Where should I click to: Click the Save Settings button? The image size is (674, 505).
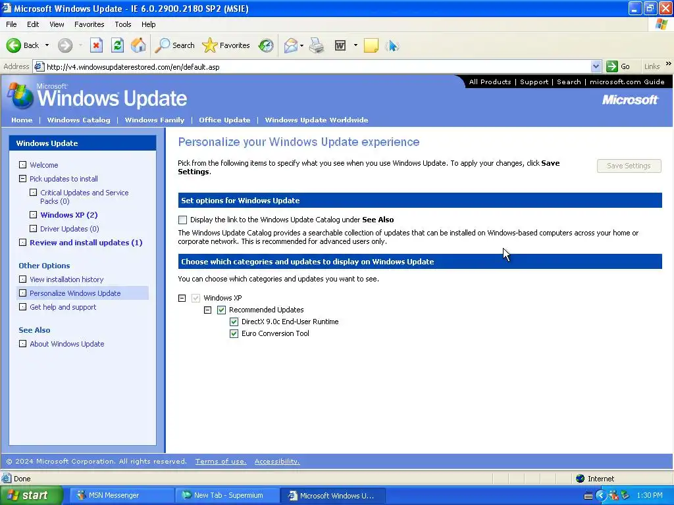pos(629,166)
